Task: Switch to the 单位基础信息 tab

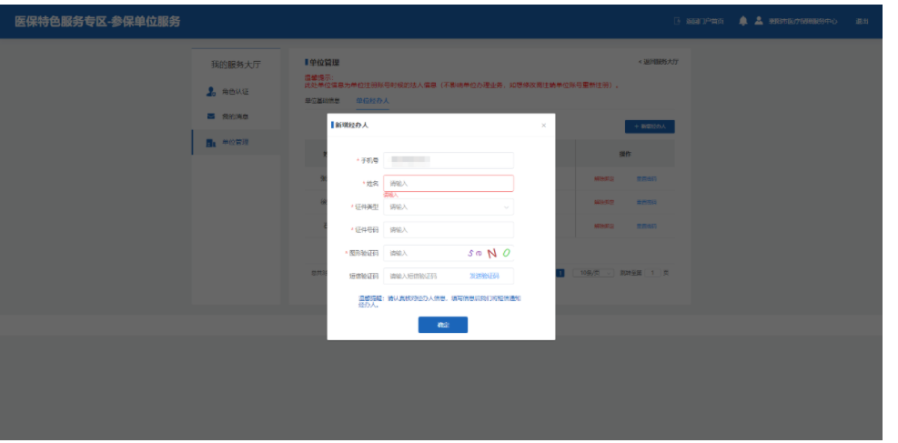Action: pyautogui.click(x=322, y=101)
